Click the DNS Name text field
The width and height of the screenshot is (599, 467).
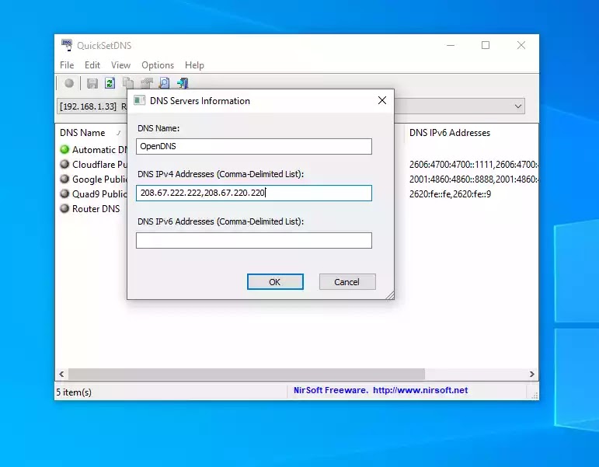(253, 146)
